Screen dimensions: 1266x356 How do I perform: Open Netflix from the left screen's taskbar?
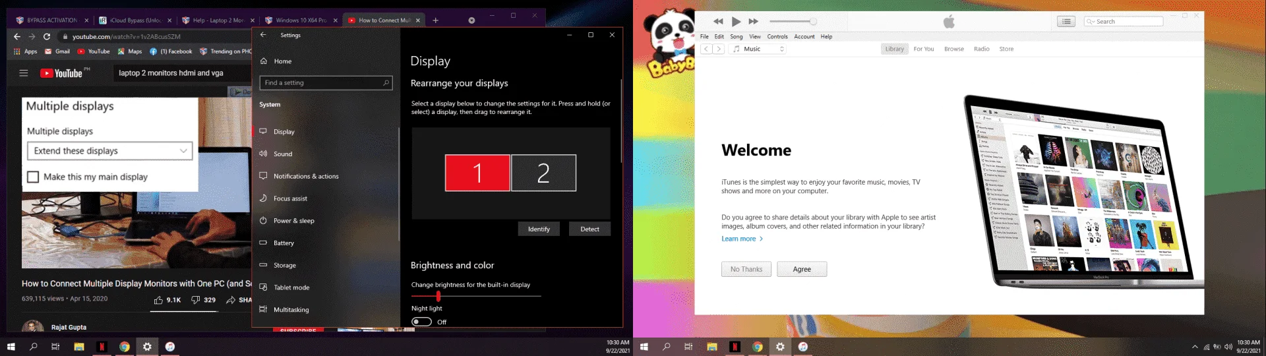[102, 347]
